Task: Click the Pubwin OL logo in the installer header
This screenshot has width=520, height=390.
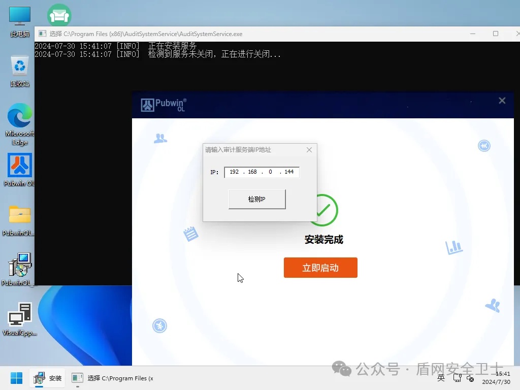Action: (x=164, y=105)
